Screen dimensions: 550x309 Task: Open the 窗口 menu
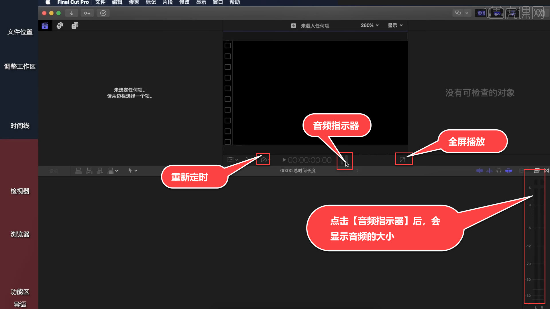point(218,2)
